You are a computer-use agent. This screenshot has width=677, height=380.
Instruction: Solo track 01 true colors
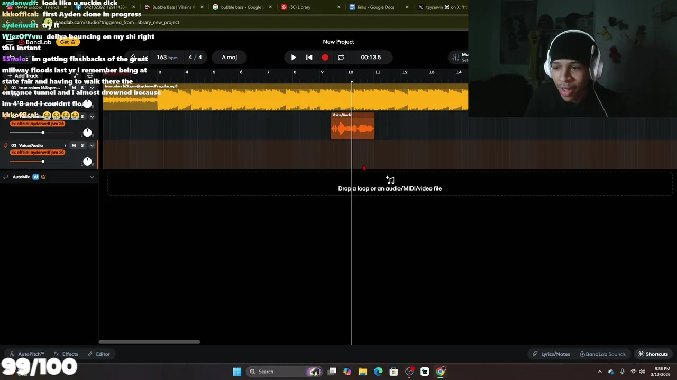82,88
